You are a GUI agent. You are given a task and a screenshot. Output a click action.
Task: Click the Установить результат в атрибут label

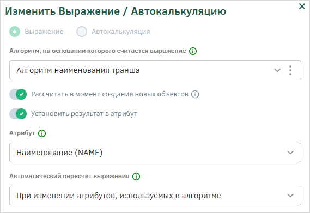(x=84, y=114)
